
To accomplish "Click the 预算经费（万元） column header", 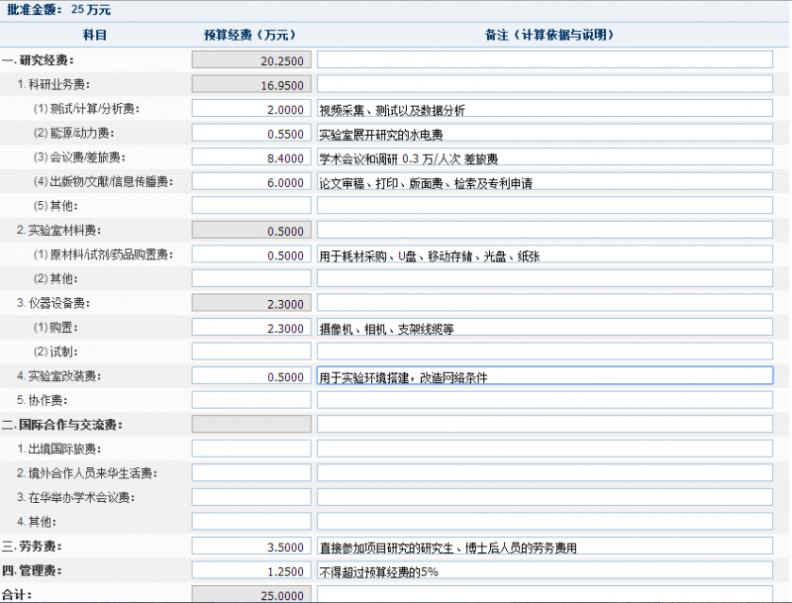I will [250, 35].
